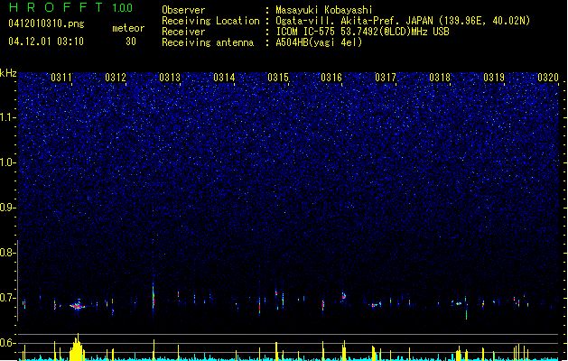Click the 0.7 frequency axis label

coord(8,298)
